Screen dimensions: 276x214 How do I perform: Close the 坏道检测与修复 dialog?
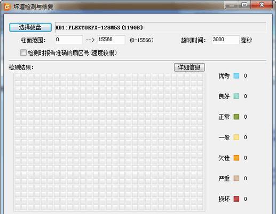click(x=262, y=5)
